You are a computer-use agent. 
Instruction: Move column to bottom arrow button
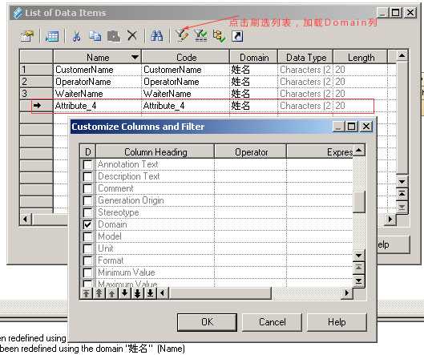coord(151,293)
